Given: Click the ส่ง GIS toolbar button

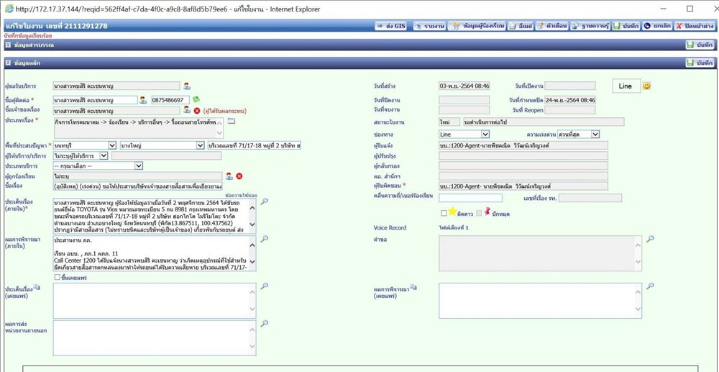Looking at the screenshot, I should click(x=390, y=26).
